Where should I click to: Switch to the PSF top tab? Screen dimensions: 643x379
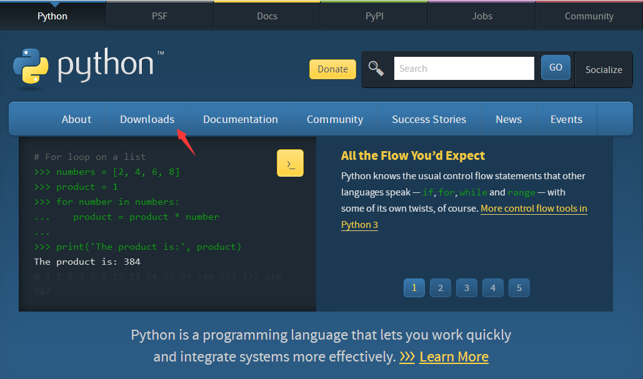click(x=159, y=16)
